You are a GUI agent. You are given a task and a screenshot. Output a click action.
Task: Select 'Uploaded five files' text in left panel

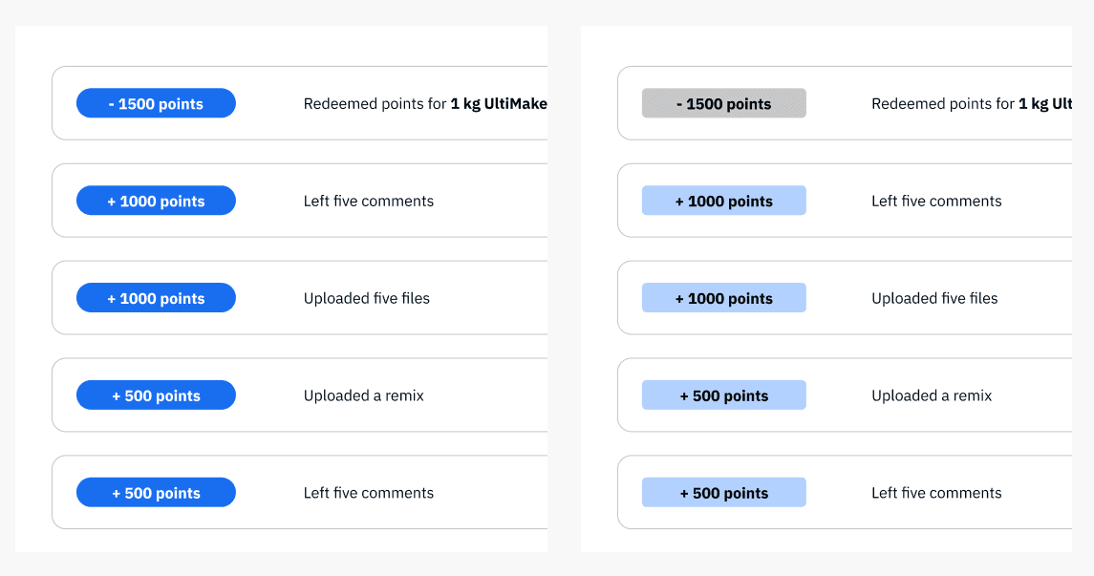tap(366, 298)
